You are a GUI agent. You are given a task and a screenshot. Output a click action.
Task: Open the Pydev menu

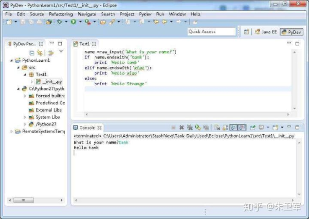pyautogui.click(x=145, y=14)
